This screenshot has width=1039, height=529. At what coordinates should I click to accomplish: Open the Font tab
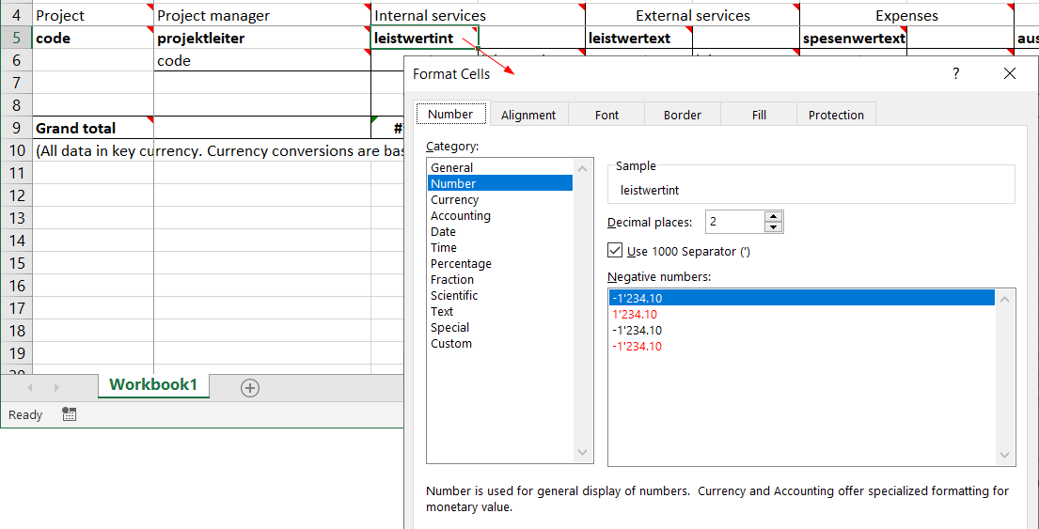pos(606,115)
